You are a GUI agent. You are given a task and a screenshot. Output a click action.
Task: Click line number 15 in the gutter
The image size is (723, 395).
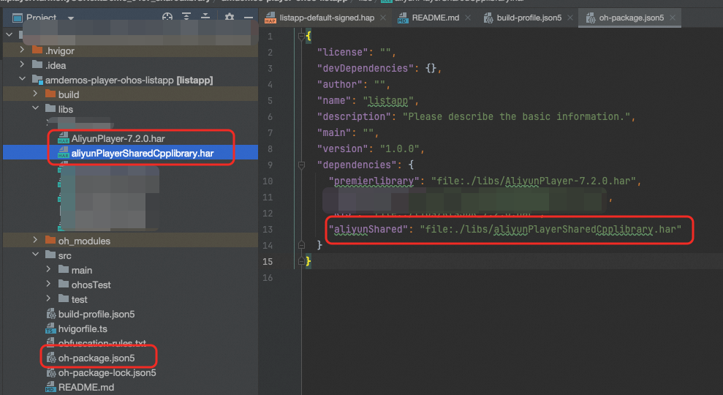268,262
